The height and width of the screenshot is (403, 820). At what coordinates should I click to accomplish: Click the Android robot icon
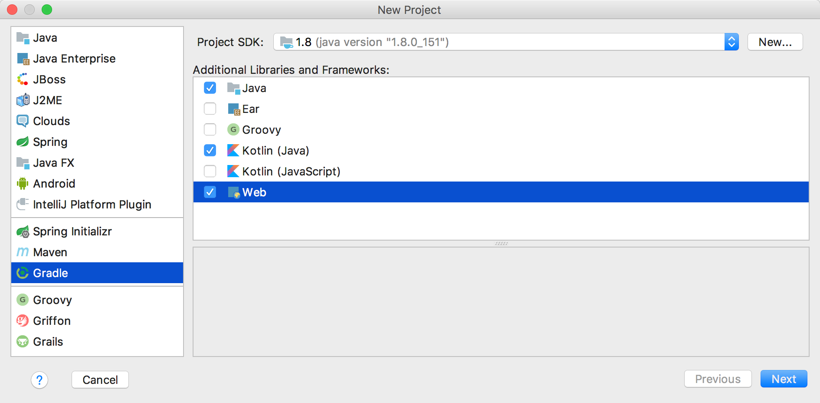pos(23,184)
